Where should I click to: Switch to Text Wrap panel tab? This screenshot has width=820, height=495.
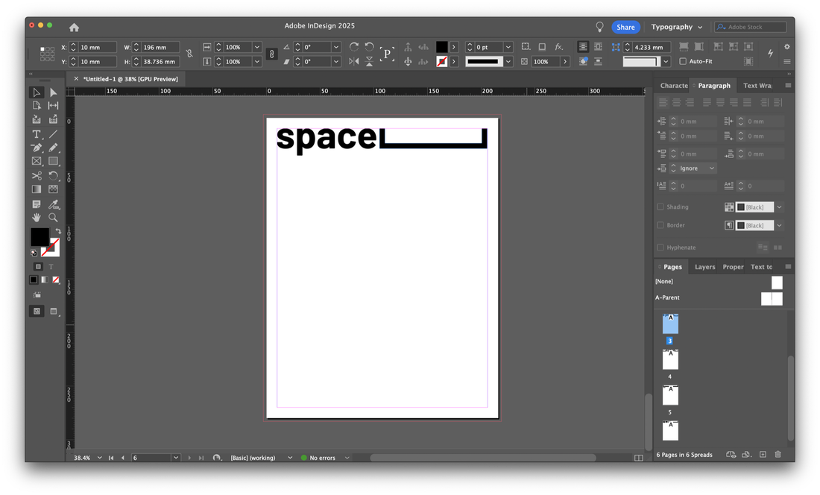(757, 85)
